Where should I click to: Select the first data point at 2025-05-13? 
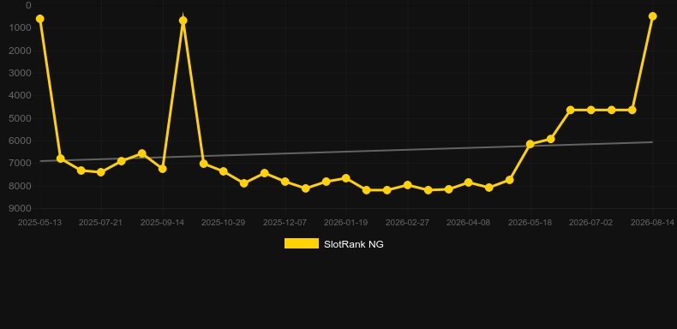40,19
